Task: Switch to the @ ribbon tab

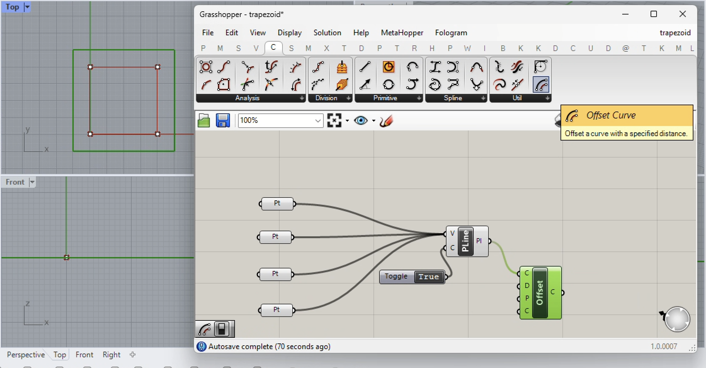Action: 626,48
